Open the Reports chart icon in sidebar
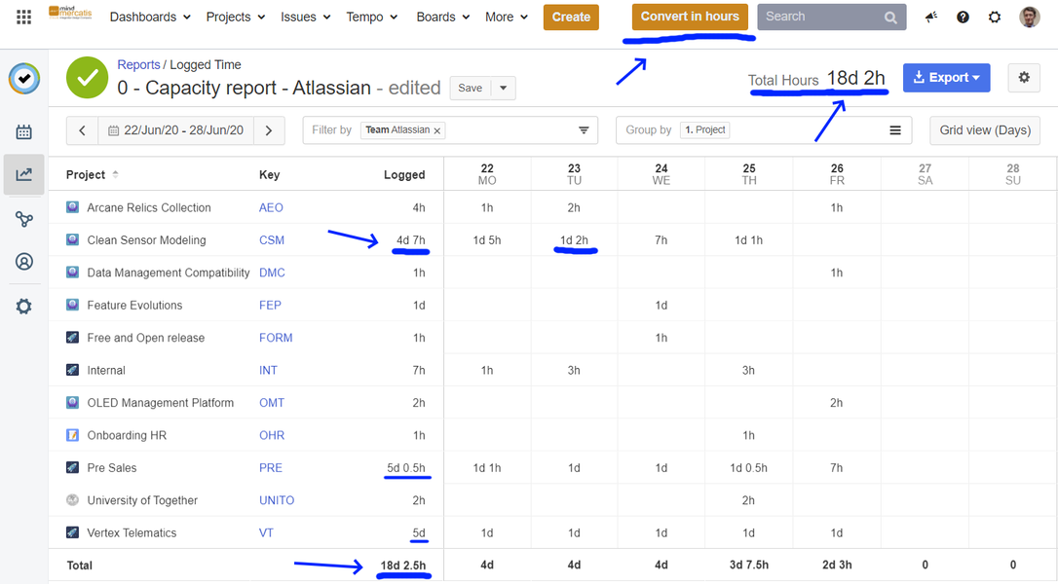Viewport: 1058px width, 584px height. tap(23, 174)
